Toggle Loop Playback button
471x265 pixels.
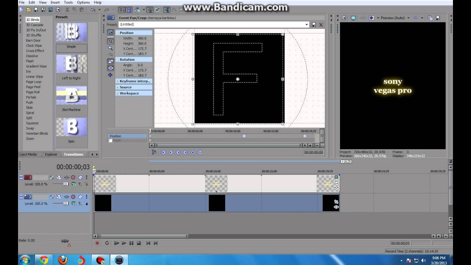(x=107, y=243)
